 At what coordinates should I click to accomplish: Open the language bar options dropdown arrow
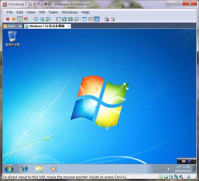pyautogui.click(x=194, y=162)
